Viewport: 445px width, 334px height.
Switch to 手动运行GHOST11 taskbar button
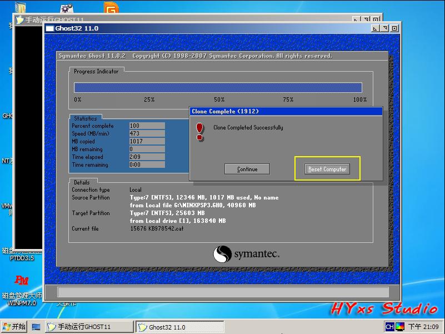89,327
